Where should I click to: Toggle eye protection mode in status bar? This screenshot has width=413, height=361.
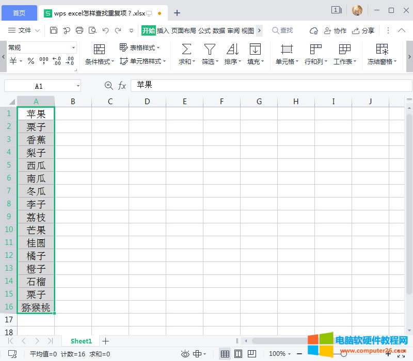click(185, 354)
